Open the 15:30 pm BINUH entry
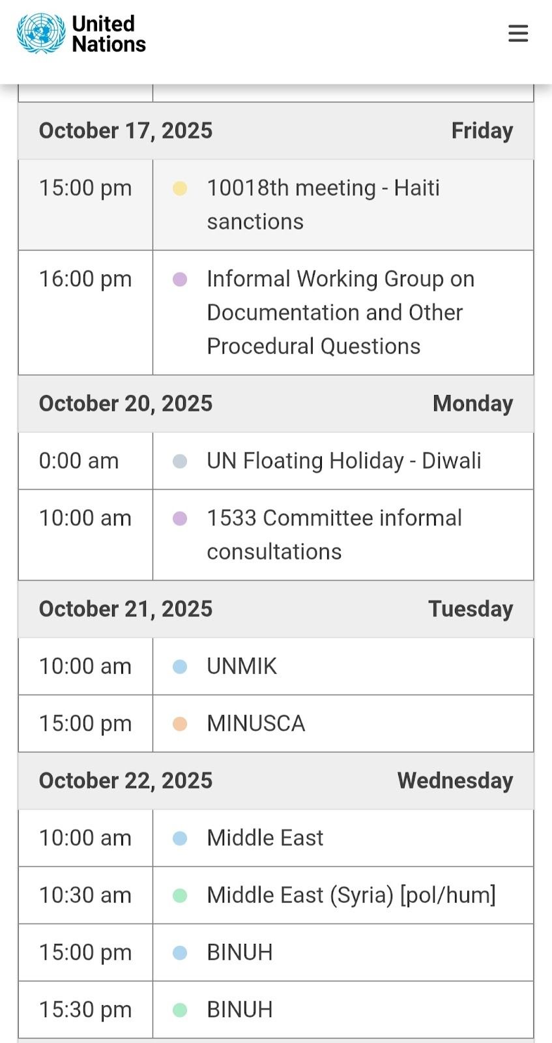Screen dimensions: 552x1043 [239, 1010]
